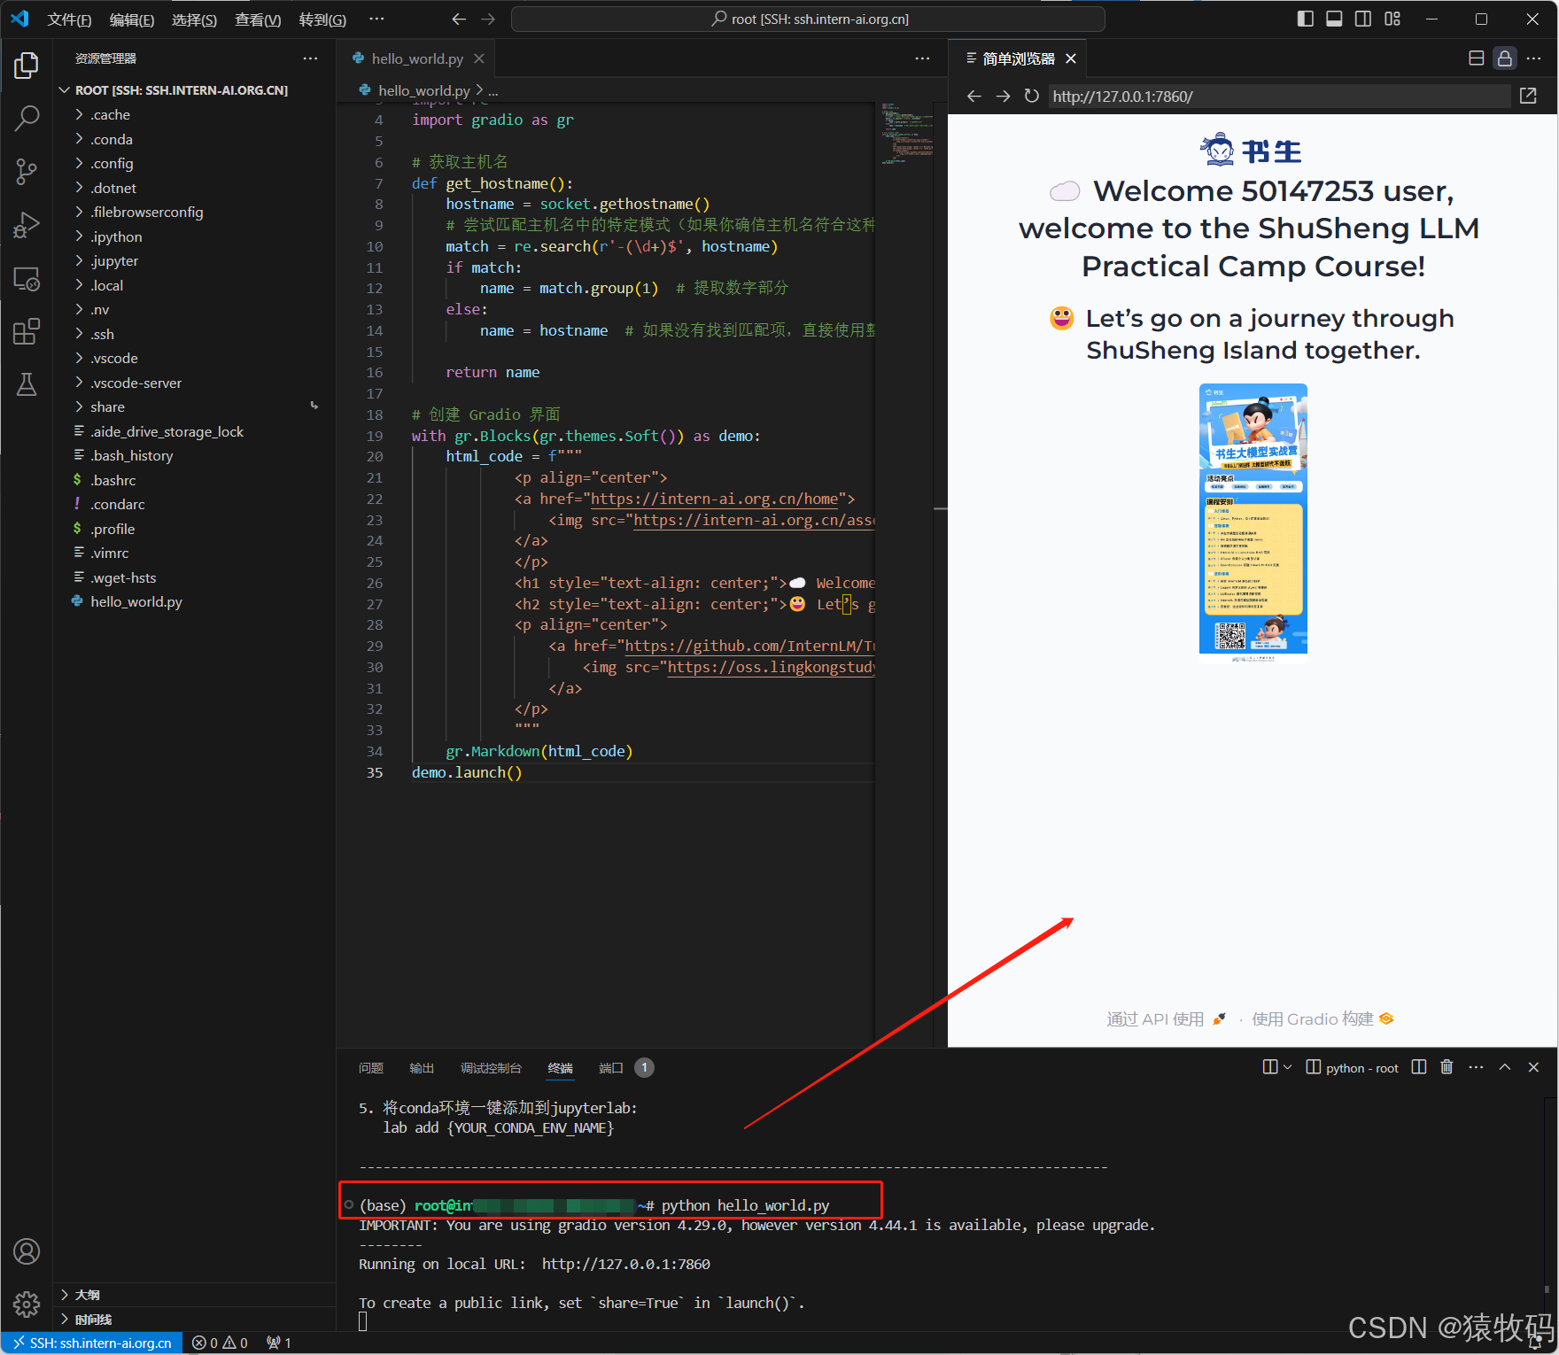The height and width of the screenshot is (1355, 1559).
Task: Collapse the ROOT workspace folder
Action: click(193, 90)
